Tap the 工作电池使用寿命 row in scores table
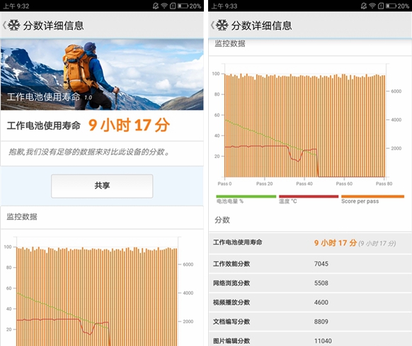The image size is (412, 346). (x=310, y=243)
